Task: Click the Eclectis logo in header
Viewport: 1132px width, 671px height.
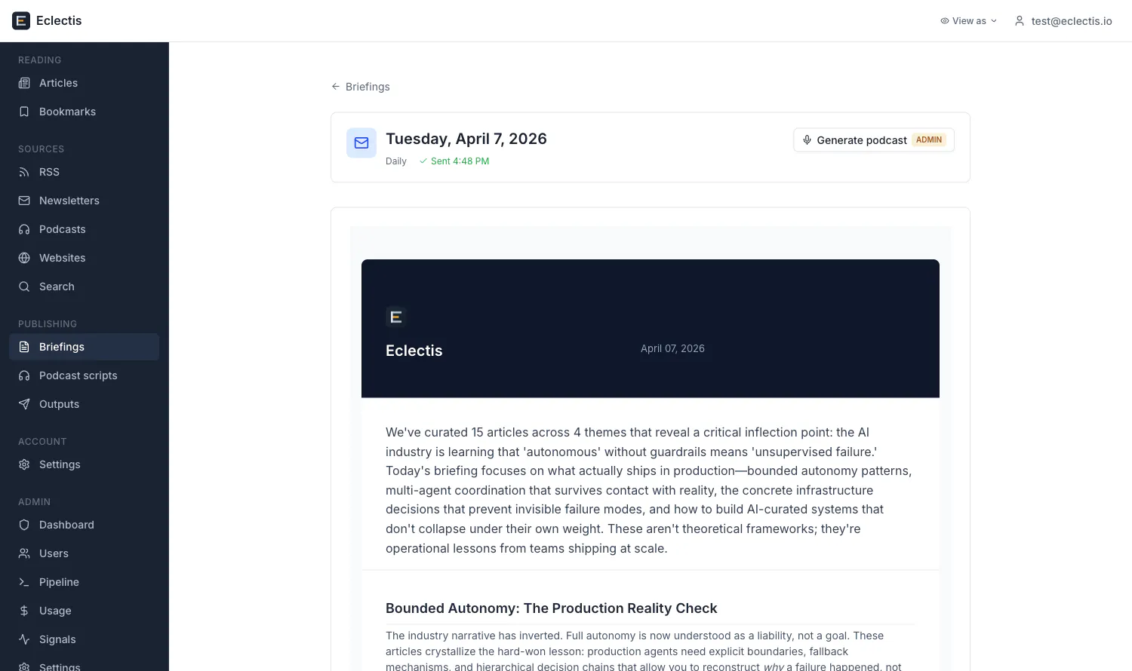Action: [x=21, y=21]
